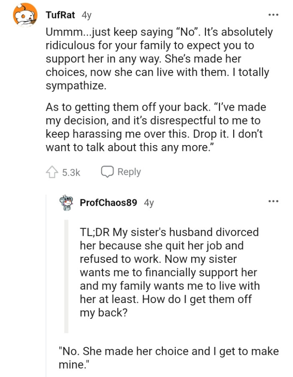Tap the comment bubble icon to reply

(107, 171)
